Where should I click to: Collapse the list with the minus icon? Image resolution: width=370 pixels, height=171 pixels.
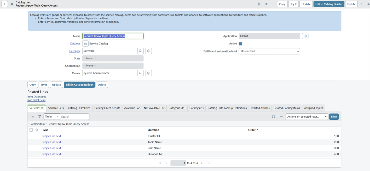[x=281, y=117]
